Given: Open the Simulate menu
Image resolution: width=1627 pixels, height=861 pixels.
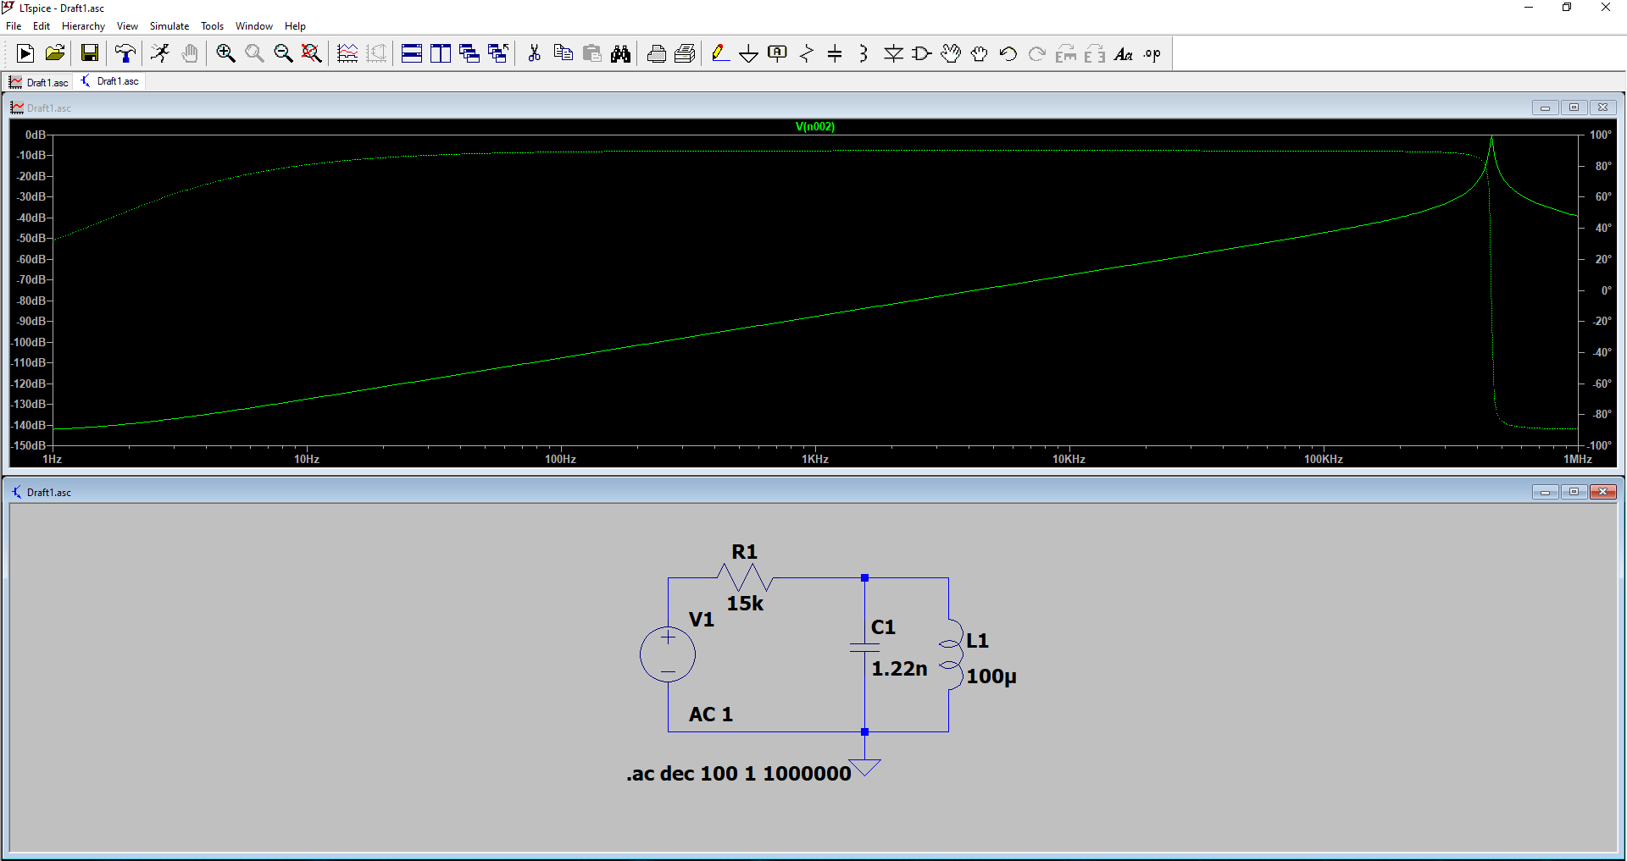Looking at the screenshot, I should [x=169, y=26].
